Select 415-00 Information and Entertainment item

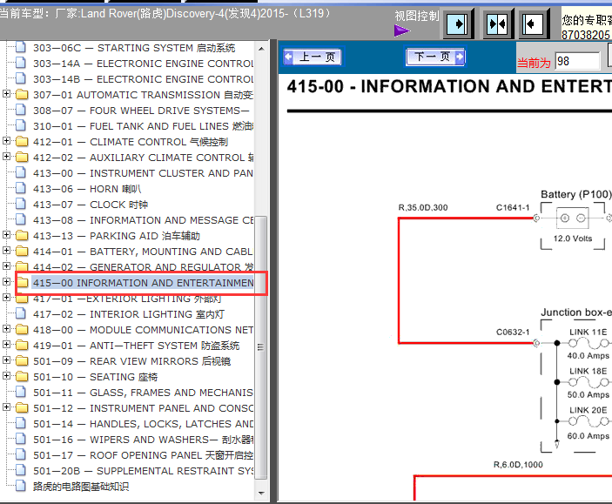click(143, 283)
